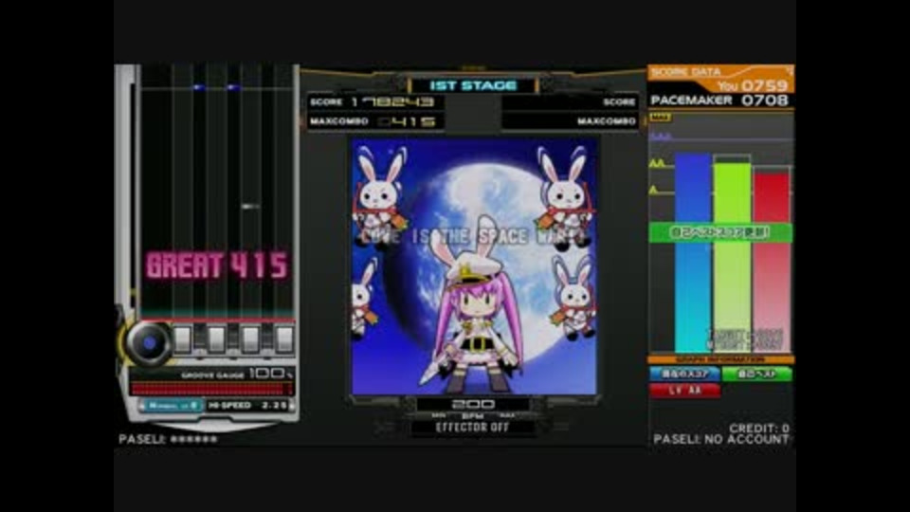Click the PASELI: NO ACCOUNT text

[x=721, y=439]
